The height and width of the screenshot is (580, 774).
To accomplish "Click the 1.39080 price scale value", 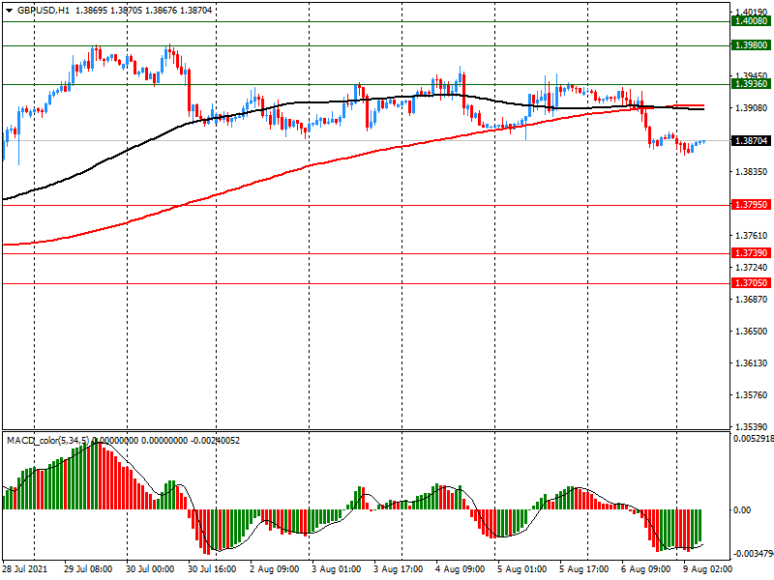I will (752, 108).
